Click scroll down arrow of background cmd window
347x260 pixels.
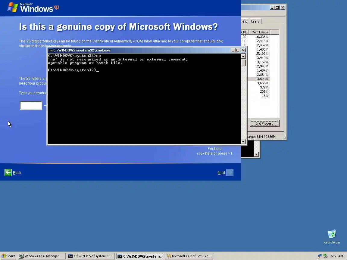point(256,154)
